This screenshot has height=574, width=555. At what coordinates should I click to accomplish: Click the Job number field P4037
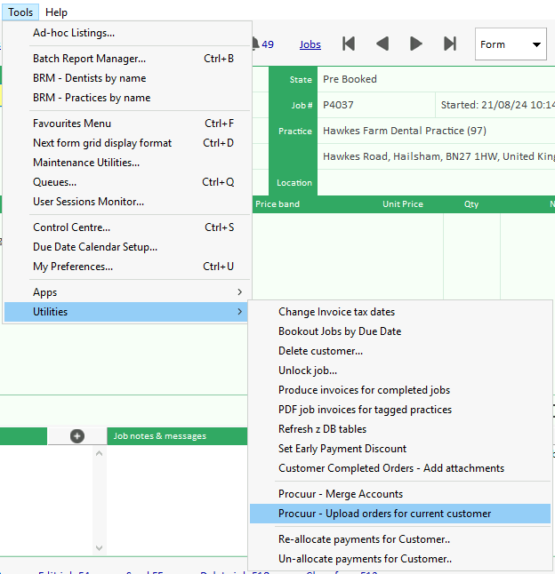tap(375, 105)
